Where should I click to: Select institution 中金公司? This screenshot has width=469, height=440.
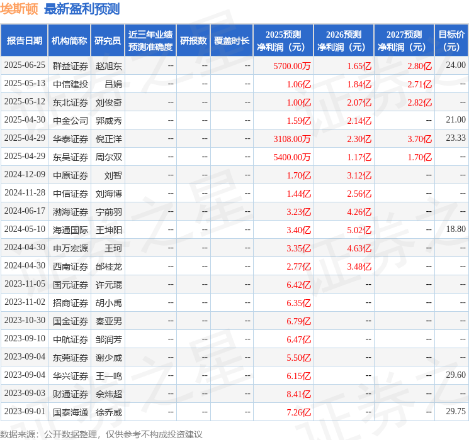coord(71,121)
